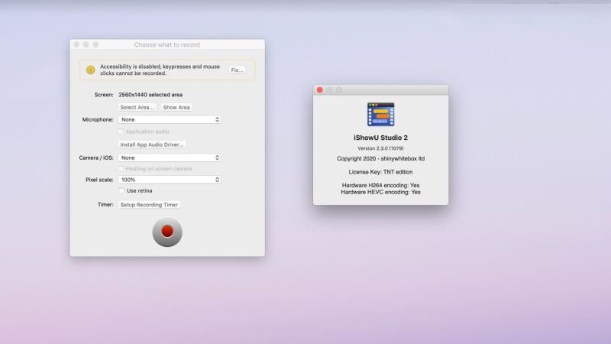Screen dimensions: 611x344
Task: Click the Version 2.3.0 (1079) text
Action: tap(380, 148)
